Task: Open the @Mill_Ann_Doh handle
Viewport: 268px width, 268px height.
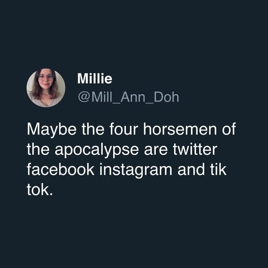Action: pyautogui.click(x=128, y=97)
